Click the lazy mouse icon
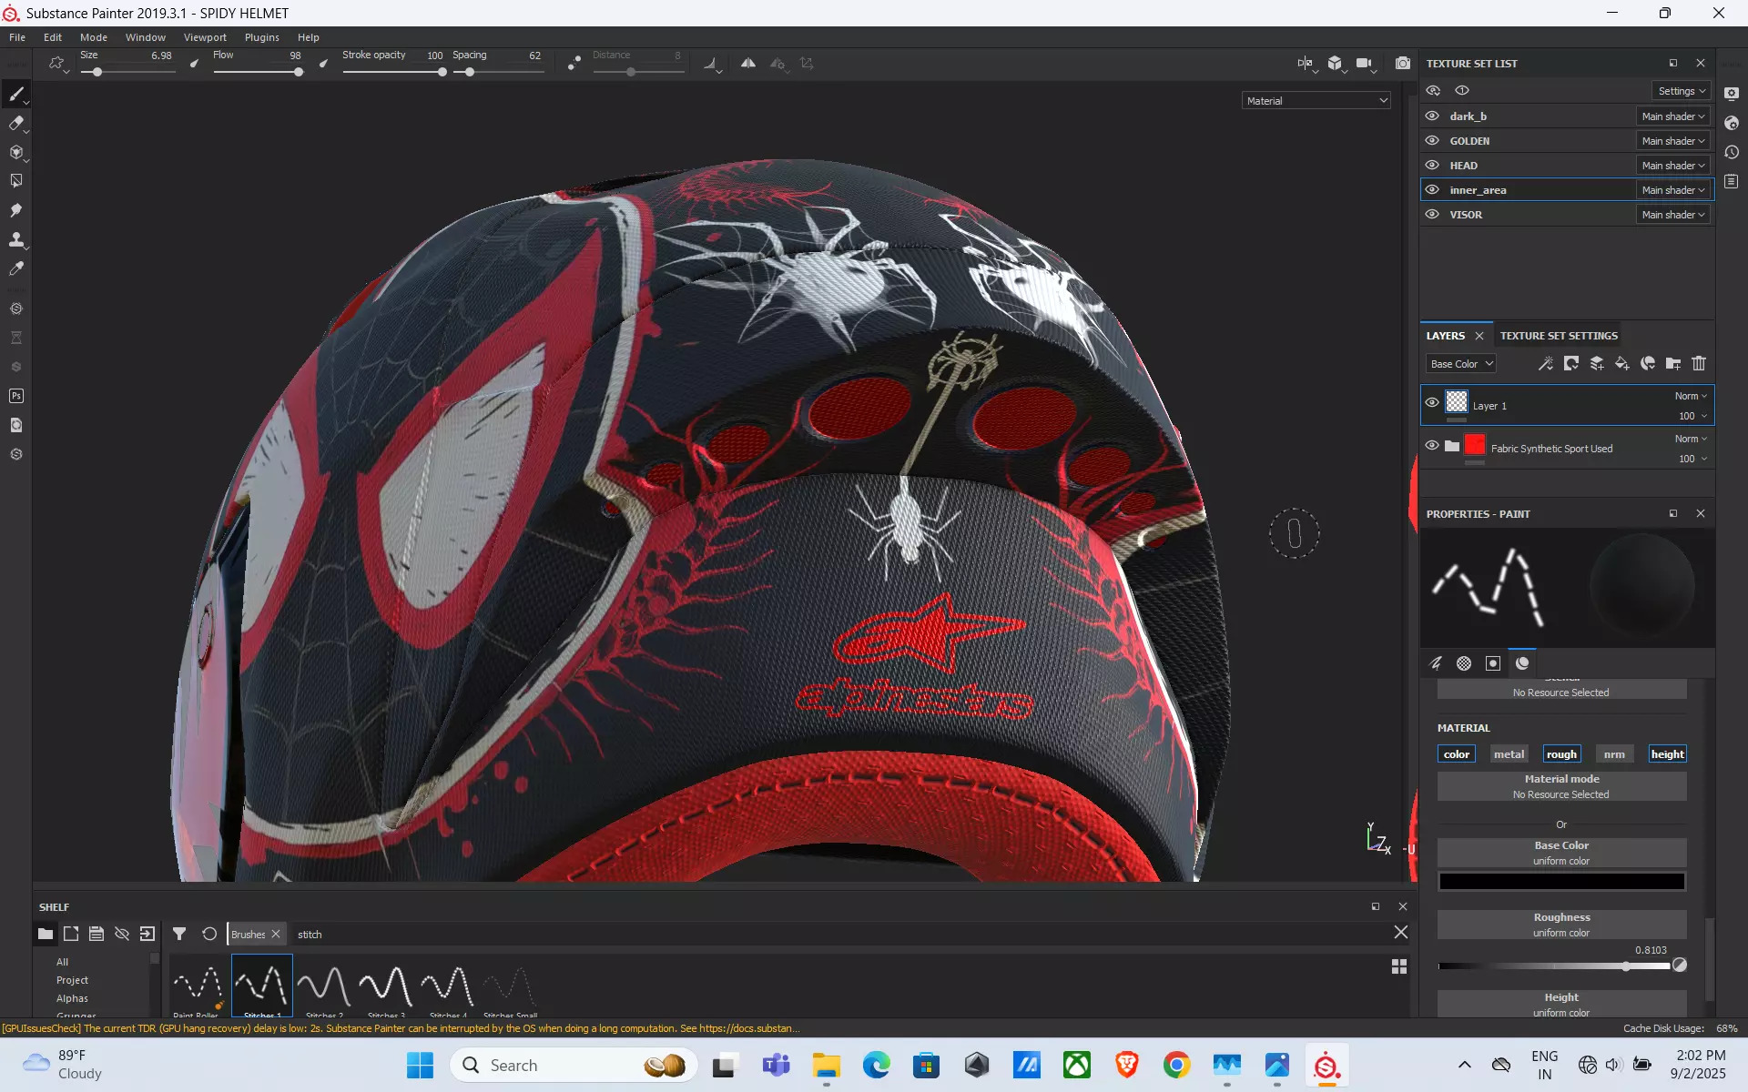 click(x=574, y=64)
